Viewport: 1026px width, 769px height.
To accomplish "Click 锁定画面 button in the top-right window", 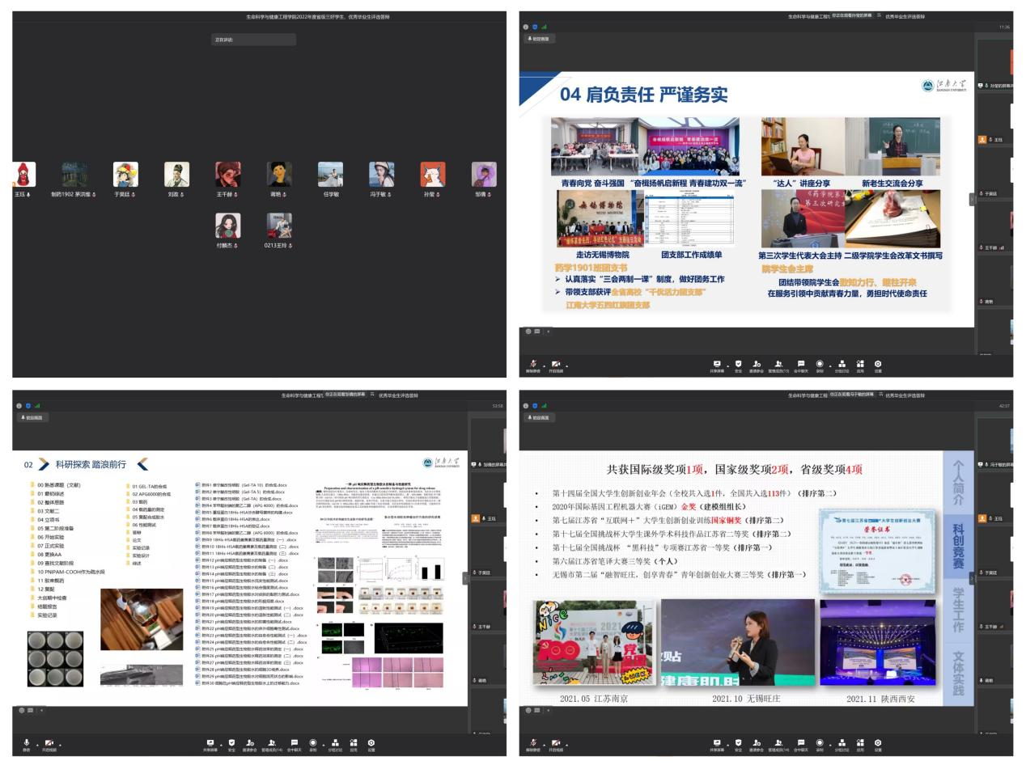I will [x=539, y=38].
